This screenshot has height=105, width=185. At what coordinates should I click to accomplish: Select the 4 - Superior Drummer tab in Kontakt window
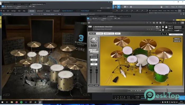[124, 16]
